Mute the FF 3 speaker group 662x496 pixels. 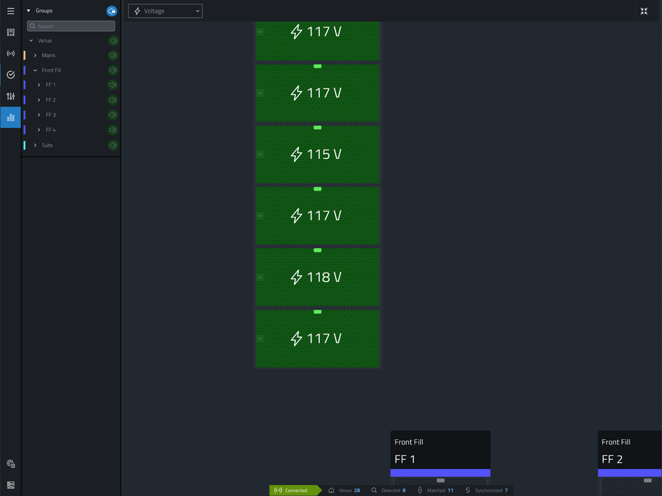113,115
